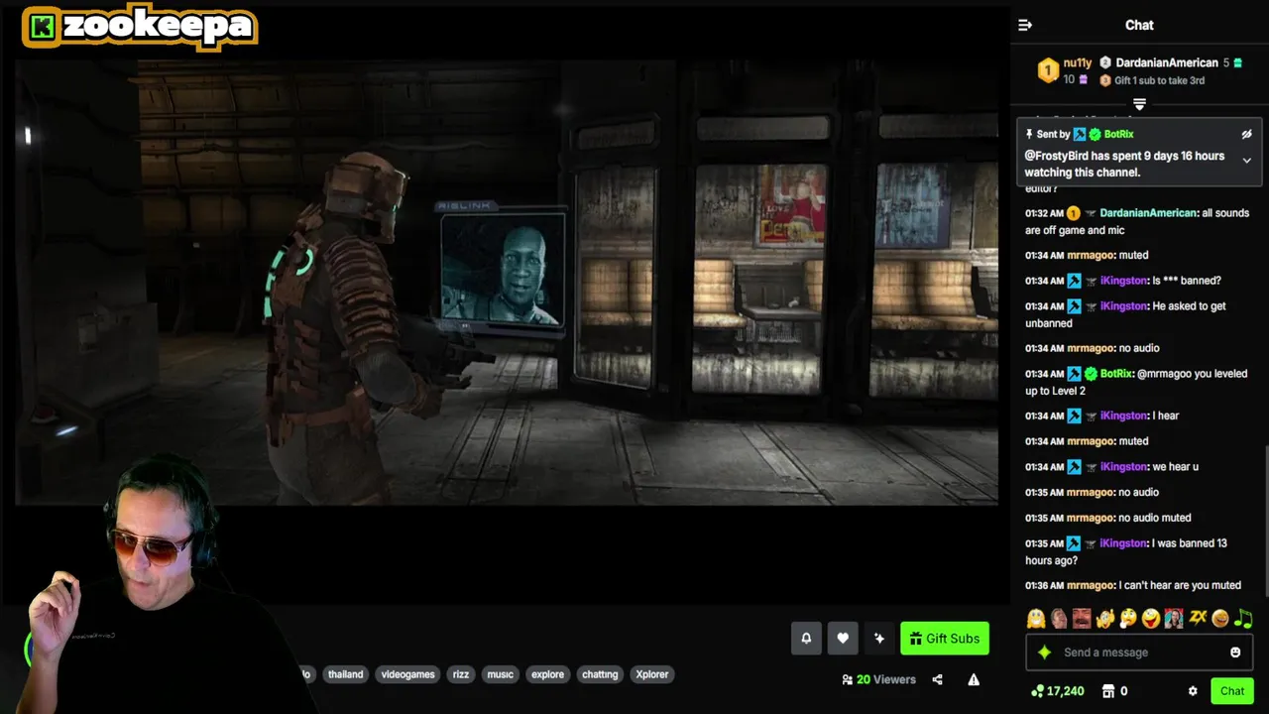Expand the gift leaderboard with the down arrow
The width and height of the screenshot is (1269, 714).
click(1139, 104)
